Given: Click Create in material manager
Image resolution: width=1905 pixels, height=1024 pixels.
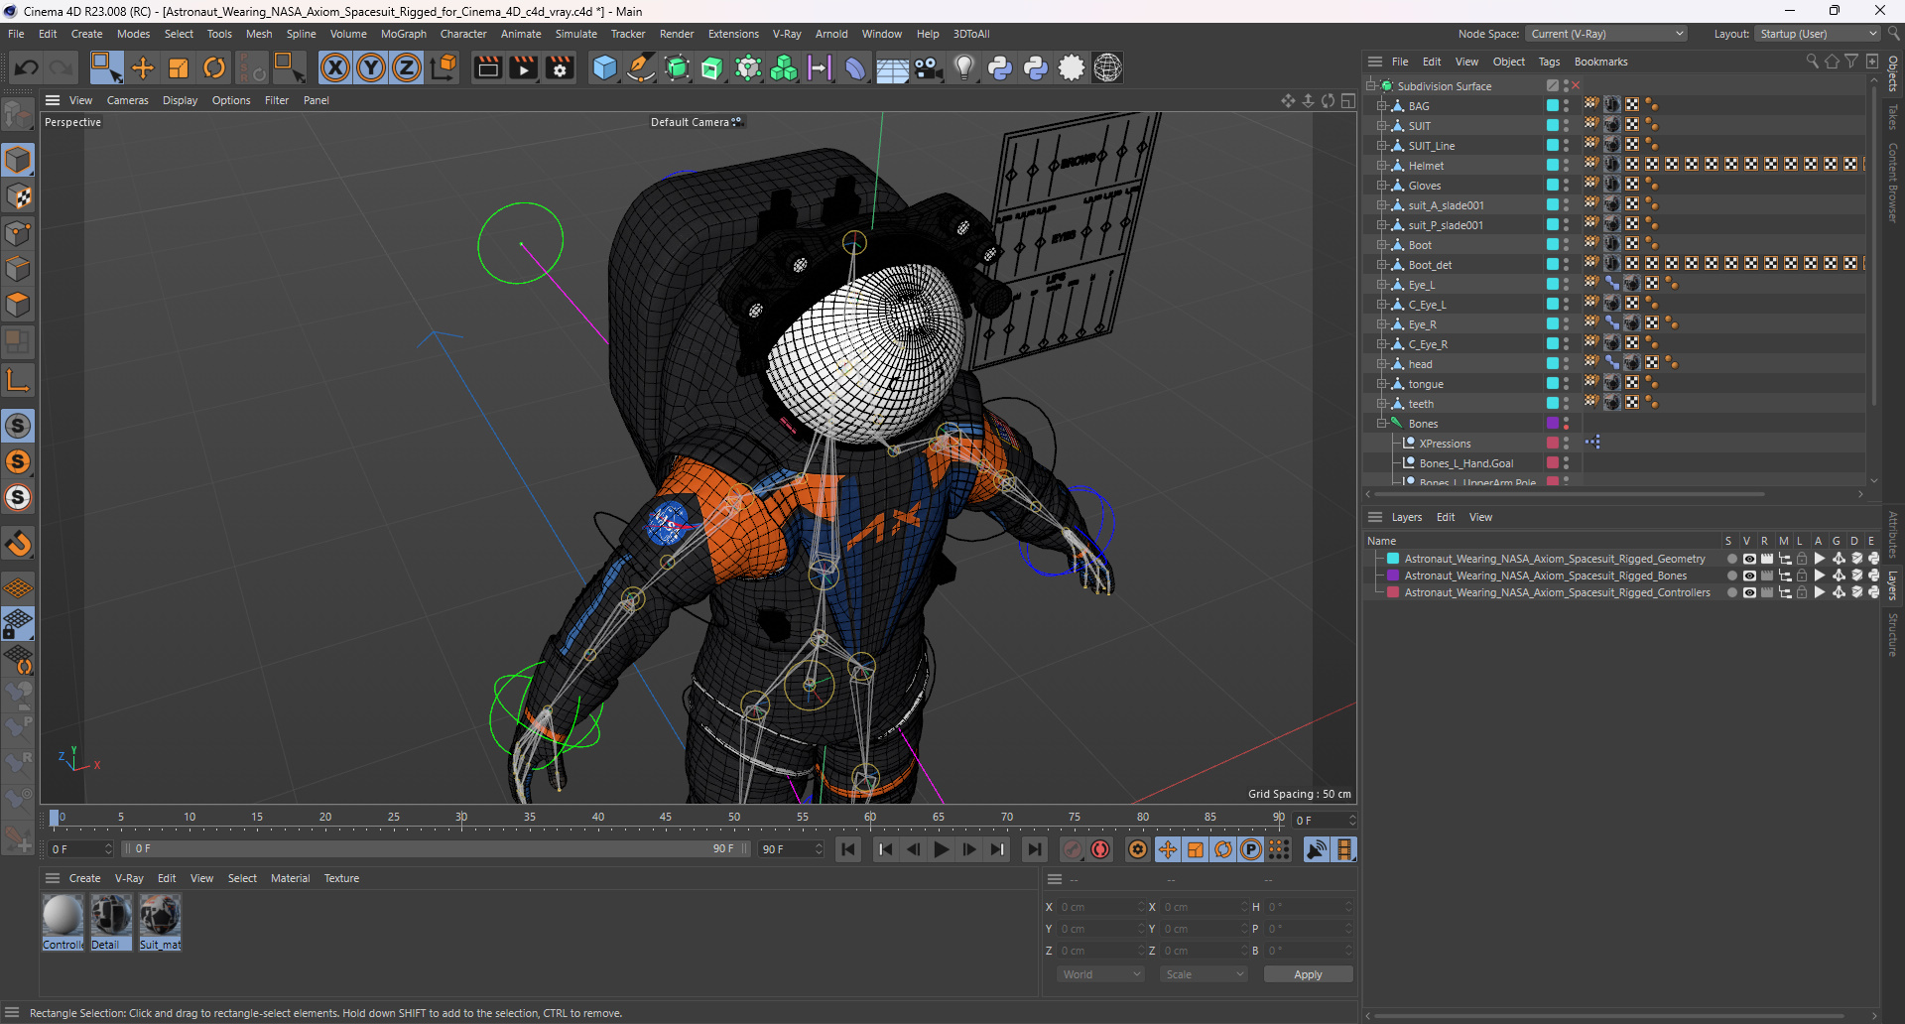Looking at the screenshot, I should (84, 878).
